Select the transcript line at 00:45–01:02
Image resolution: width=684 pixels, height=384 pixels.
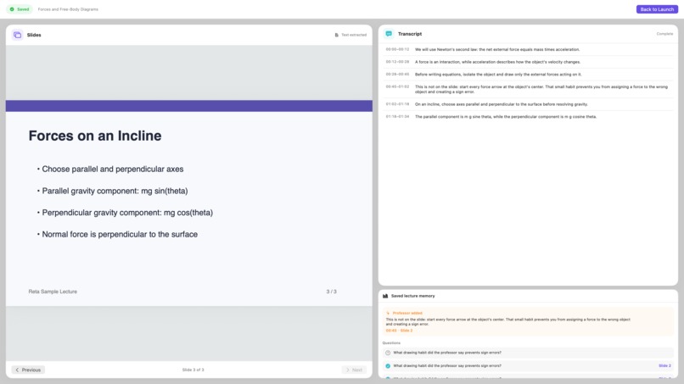click(x=528, y=89)
